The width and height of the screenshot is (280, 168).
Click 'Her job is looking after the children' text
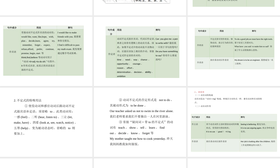[255, 141]
